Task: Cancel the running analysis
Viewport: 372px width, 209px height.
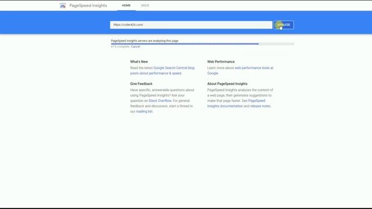Action: click(135, 46)
